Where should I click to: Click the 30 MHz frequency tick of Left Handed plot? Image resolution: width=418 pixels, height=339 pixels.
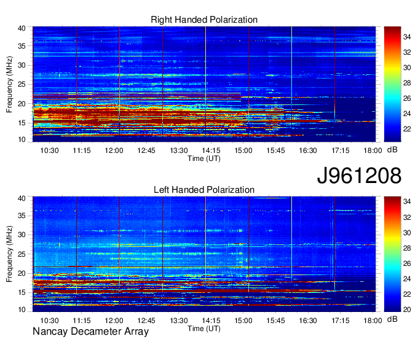22,235
